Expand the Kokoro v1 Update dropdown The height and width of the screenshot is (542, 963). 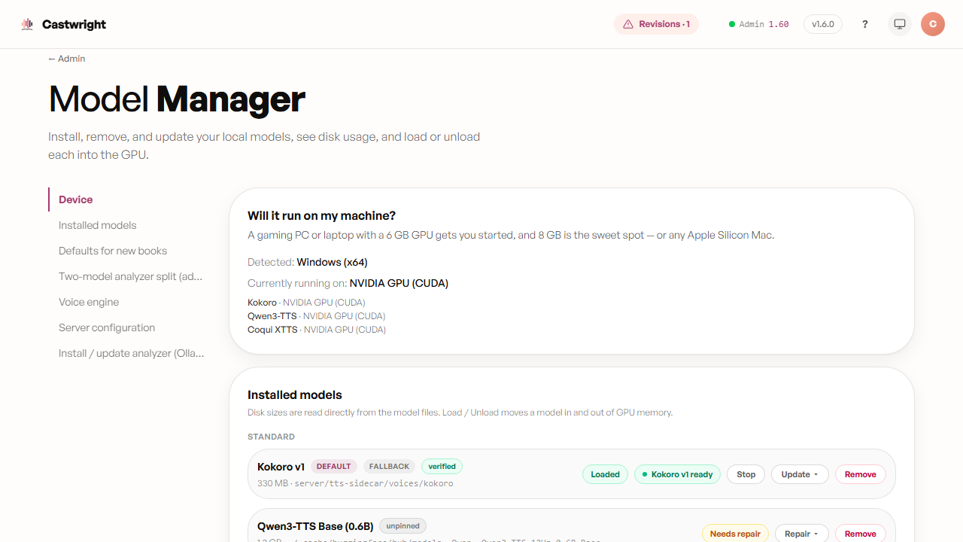(x=800, y=474)
